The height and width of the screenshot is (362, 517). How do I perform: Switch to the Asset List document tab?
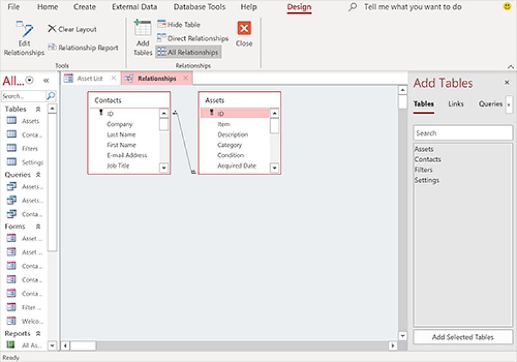[x=89, y=78]
